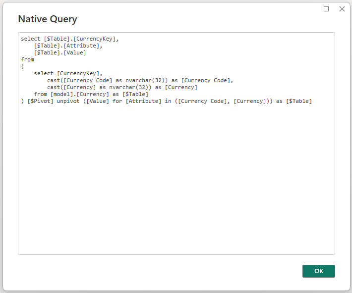Click empty area below the query text
Screen dimensions: 352x293
[176, 188]
